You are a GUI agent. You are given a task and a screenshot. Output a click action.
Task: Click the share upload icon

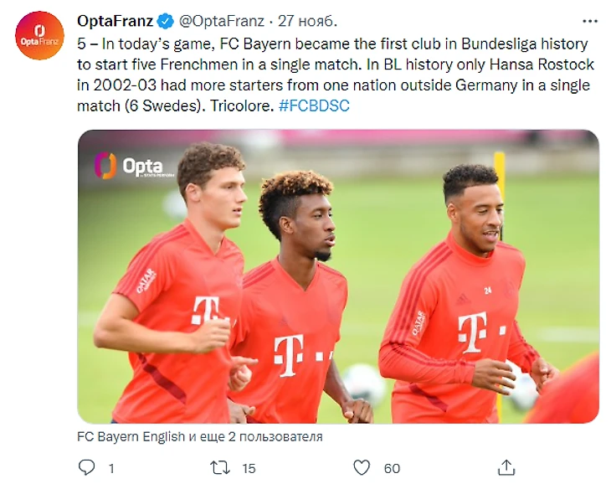tap(506, 467)
